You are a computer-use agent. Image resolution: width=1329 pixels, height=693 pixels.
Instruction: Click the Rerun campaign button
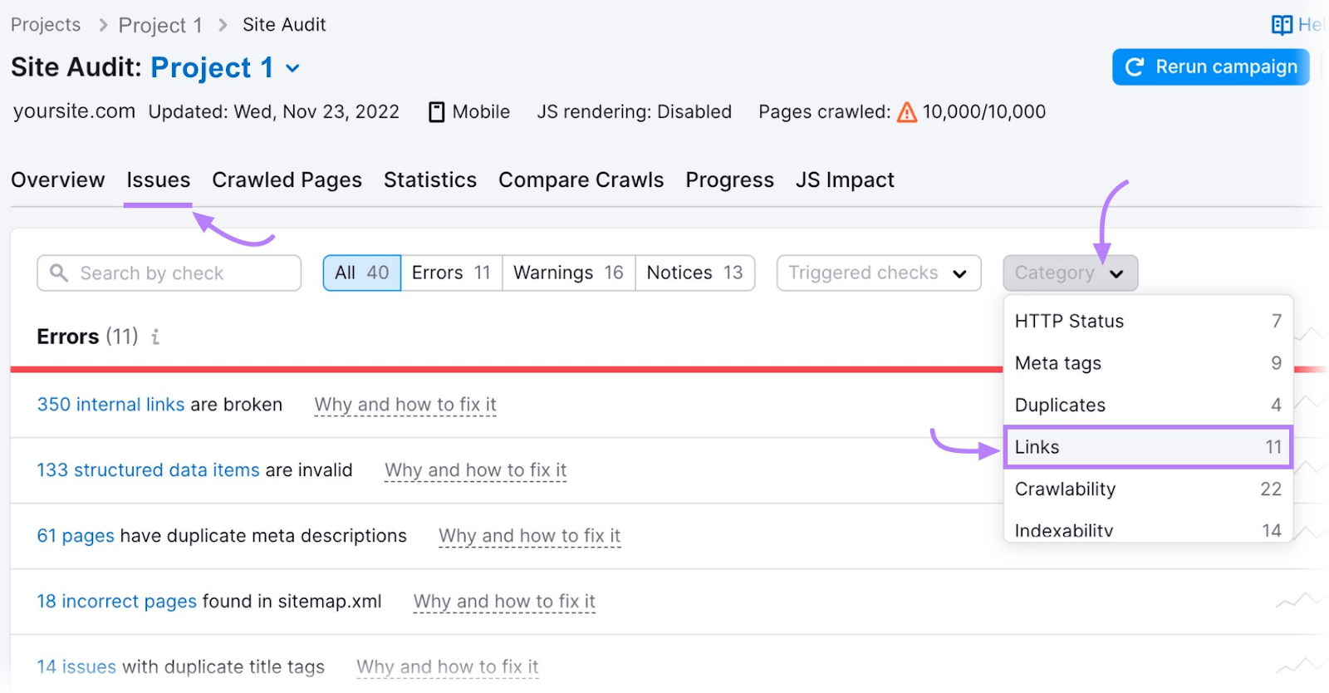point(1210,67)
